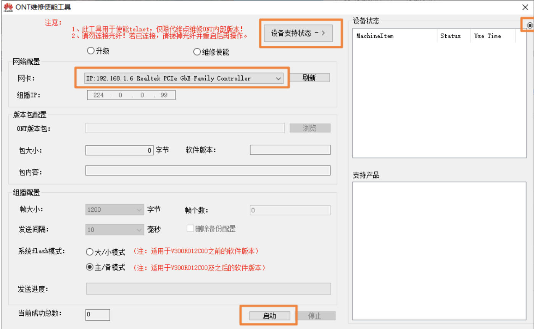Image resolution: width=535 pixels, height=329 pixels.
Task: Click the 网络配置 group label
Action: tap(26, 61)
